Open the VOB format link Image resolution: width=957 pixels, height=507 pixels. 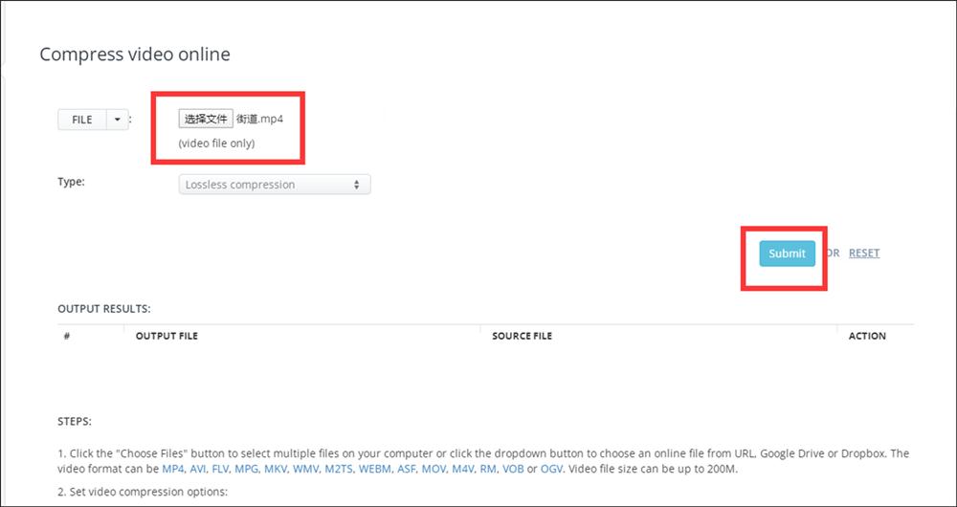tap(513, 469)
